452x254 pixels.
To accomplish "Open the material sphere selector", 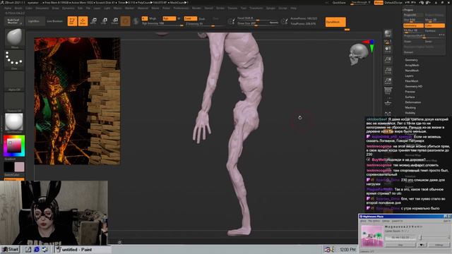I will tap(14, 123).
